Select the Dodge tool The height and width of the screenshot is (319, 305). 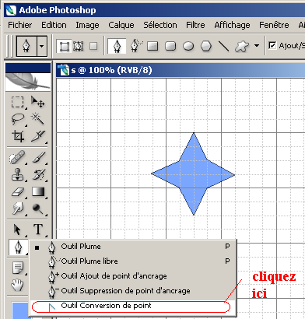(x=38, y=209)
